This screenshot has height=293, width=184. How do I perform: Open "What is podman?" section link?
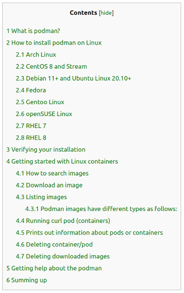(x=33, y=31)
